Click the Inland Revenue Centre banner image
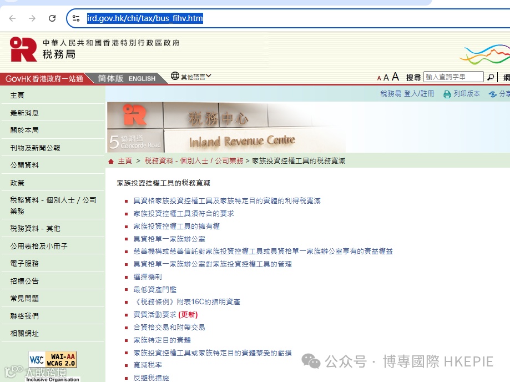 tap(226, 127)
